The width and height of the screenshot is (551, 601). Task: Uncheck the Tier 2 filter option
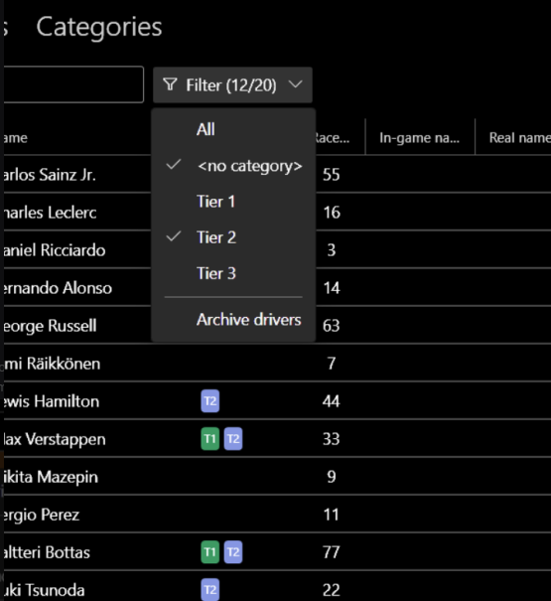pos(233,237)
